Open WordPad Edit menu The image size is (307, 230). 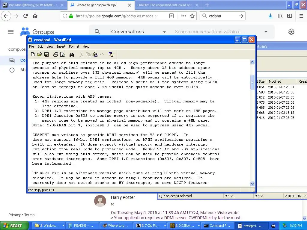[40, 46]
